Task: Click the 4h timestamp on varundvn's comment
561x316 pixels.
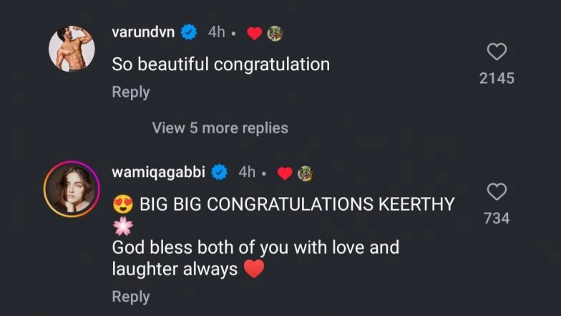Action: pyautogui.click(x=216, y=32)
